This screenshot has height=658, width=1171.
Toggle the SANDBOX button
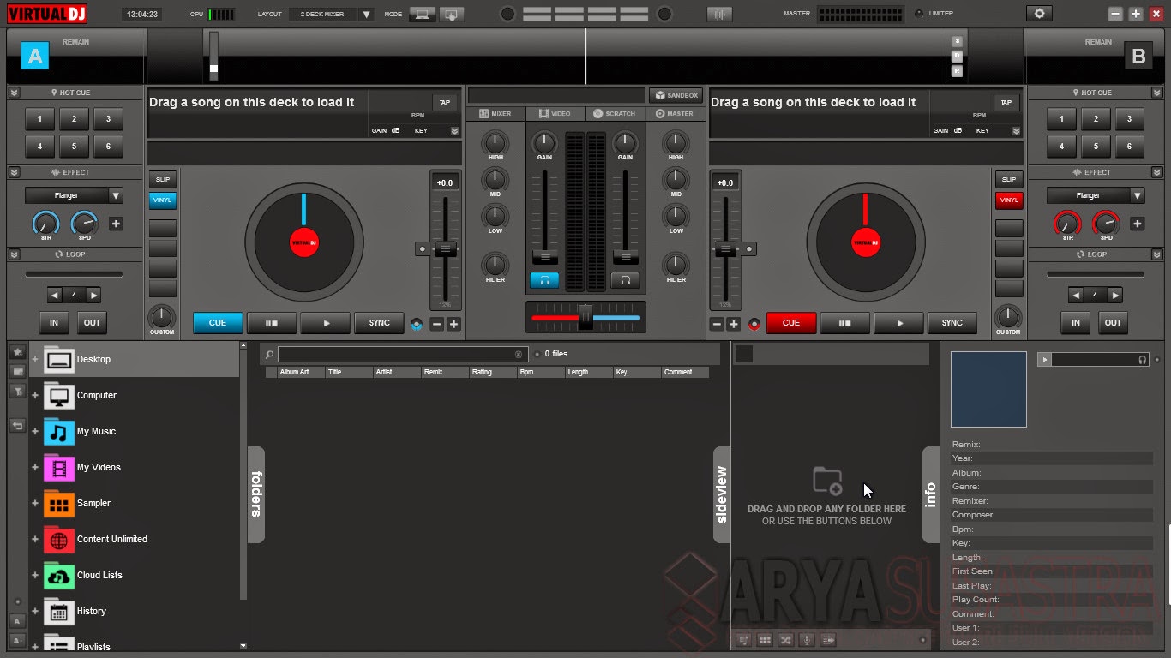pos(676,95)
